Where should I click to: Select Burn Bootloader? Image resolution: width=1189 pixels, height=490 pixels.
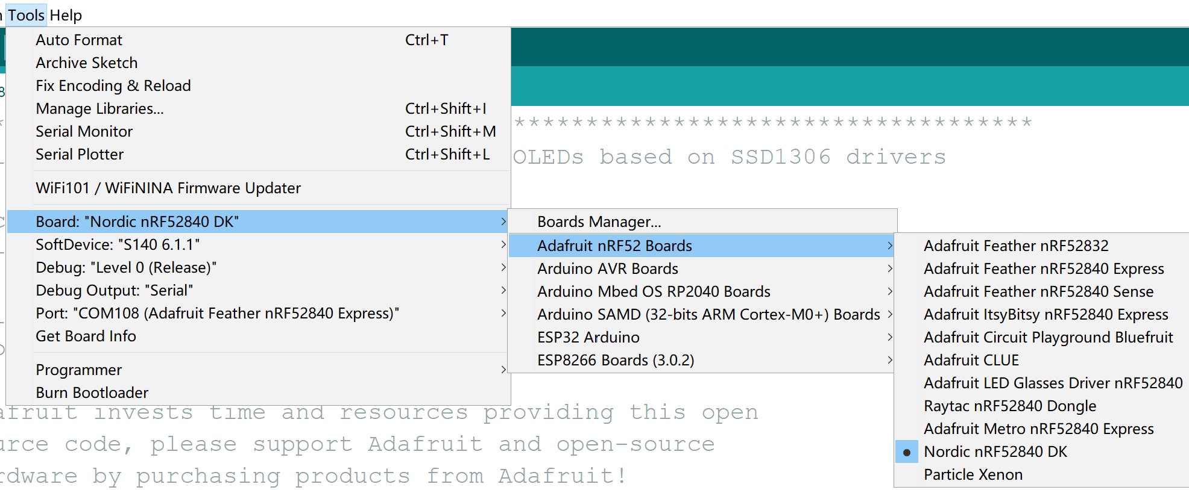[x=258, y=393]
